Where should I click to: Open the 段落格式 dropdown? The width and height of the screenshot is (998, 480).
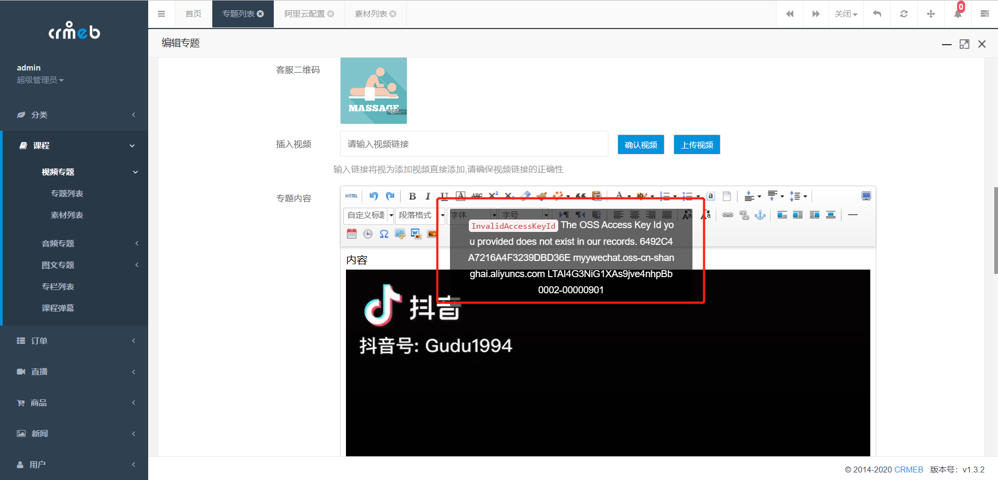tap(420, 215)
